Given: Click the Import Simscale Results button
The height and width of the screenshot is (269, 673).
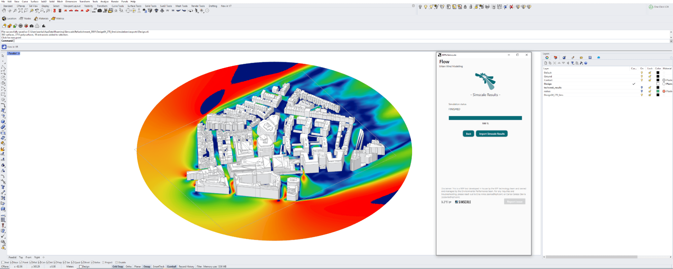Looking at the screenshot, I should (x=492, y=134).
